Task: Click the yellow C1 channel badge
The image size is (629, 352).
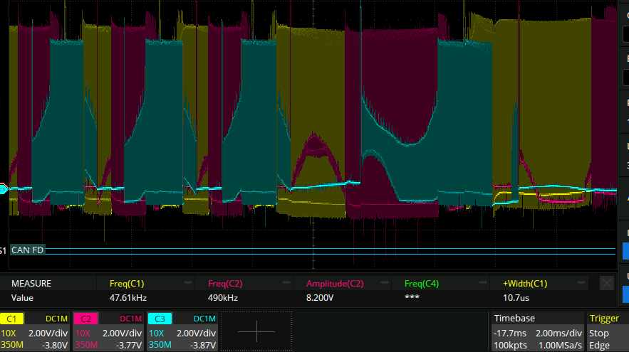Action: [x=12, y=319]
